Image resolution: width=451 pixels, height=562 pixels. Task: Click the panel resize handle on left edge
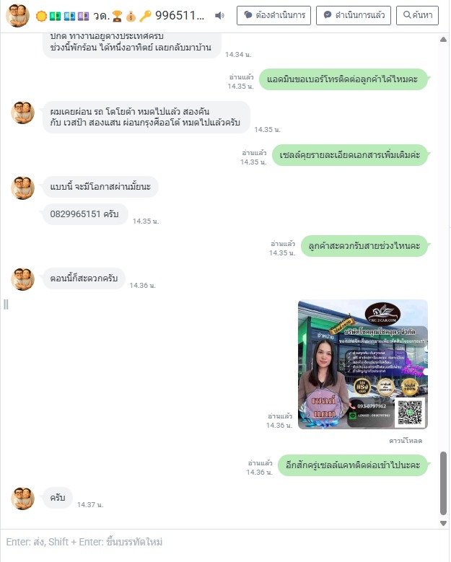click(x=6, y=304)
